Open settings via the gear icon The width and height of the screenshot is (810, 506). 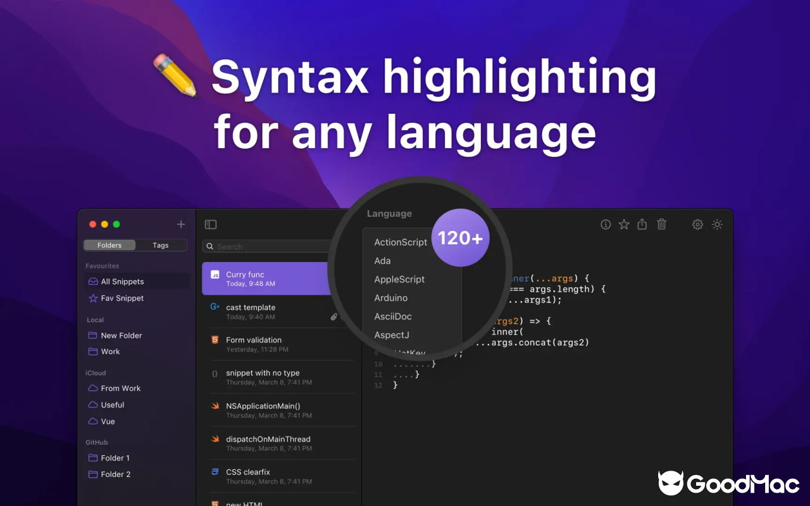coord(697,225)
